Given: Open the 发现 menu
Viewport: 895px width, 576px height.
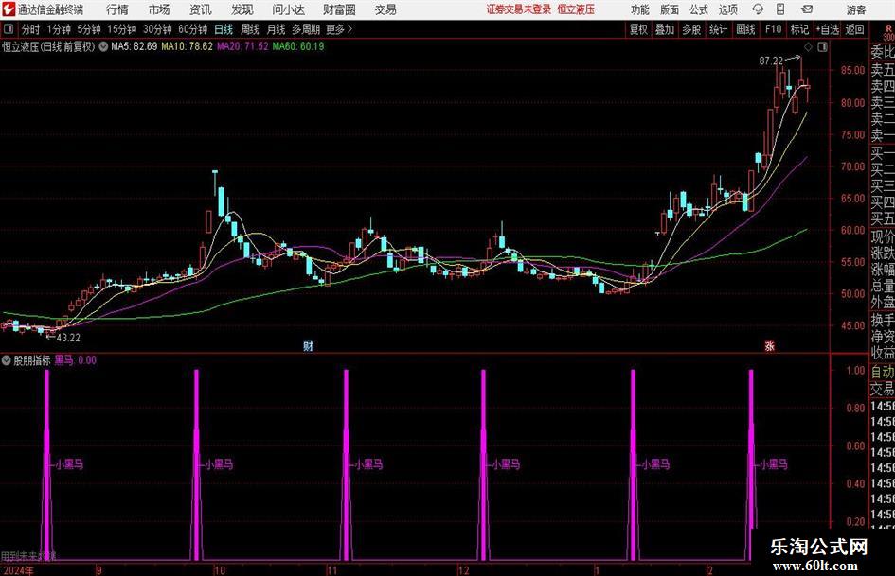Looking at the screenshot, I should pyautogui.click(x=242, y=9).
